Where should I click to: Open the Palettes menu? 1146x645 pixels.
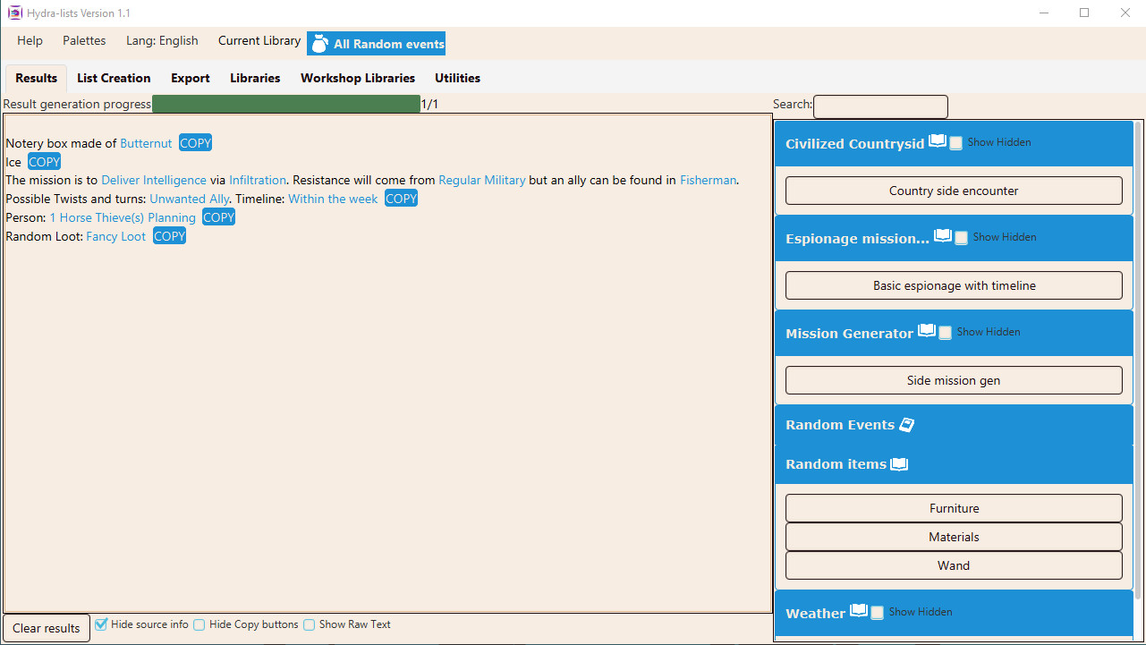coord(83,40)
